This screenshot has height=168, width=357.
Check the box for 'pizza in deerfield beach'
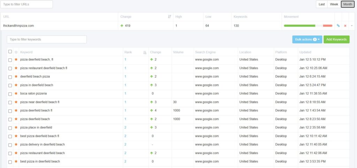point(10,85)
